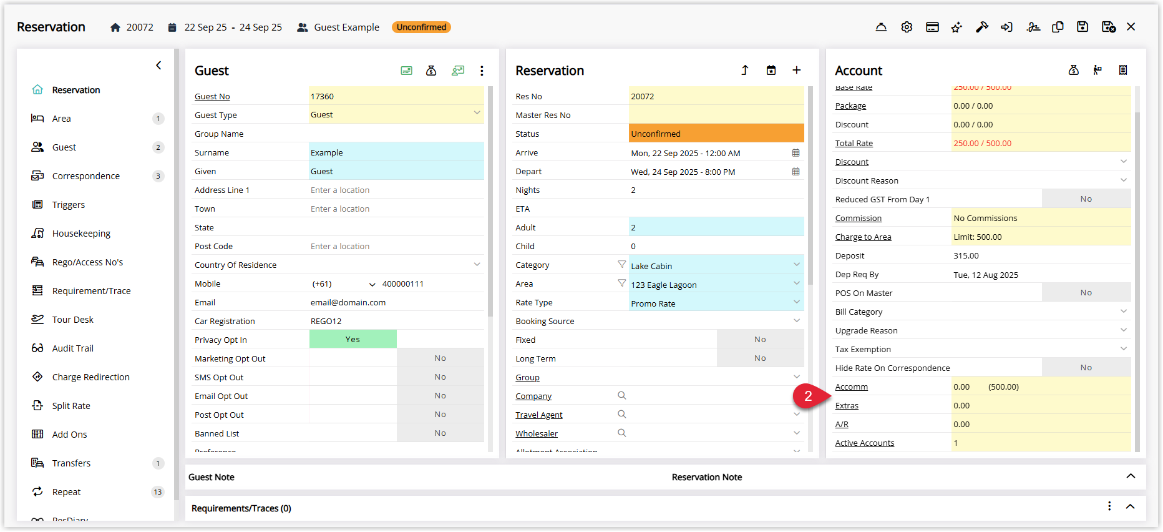Click the Active Accounts link

(865, 443)
